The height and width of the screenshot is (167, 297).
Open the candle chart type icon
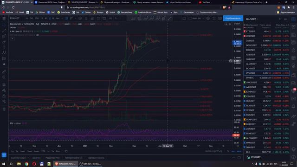pyautogui.click(x=67, y=19)
